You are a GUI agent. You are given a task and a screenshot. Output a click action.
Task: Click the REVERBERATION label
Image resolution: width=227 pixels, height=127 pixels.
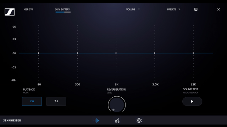(x=116, y=89)
